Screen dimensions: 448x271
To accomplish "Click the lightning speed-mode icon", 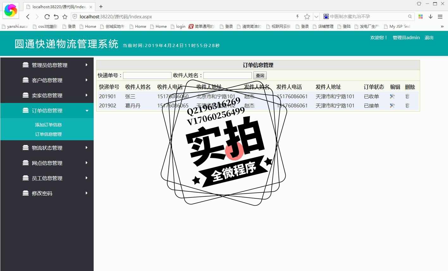I will (297, 16).
